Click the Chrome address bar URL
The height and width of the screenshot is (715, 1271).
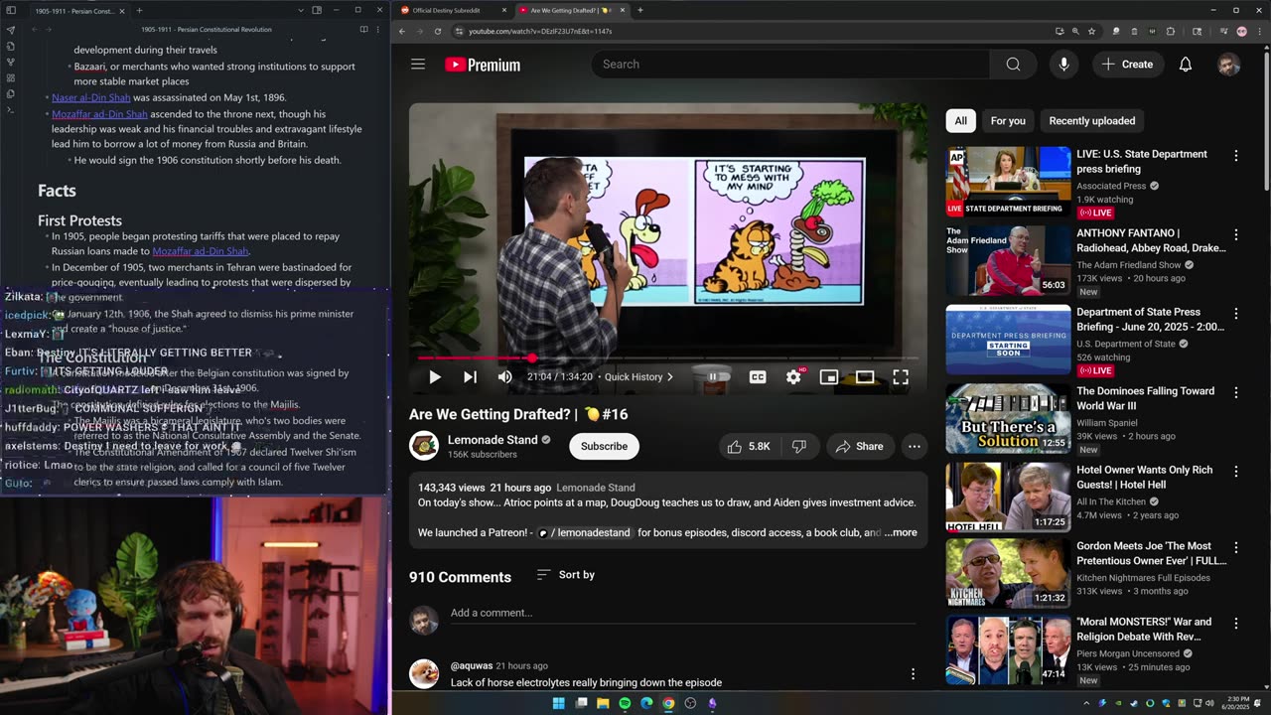tap(540, 31)
